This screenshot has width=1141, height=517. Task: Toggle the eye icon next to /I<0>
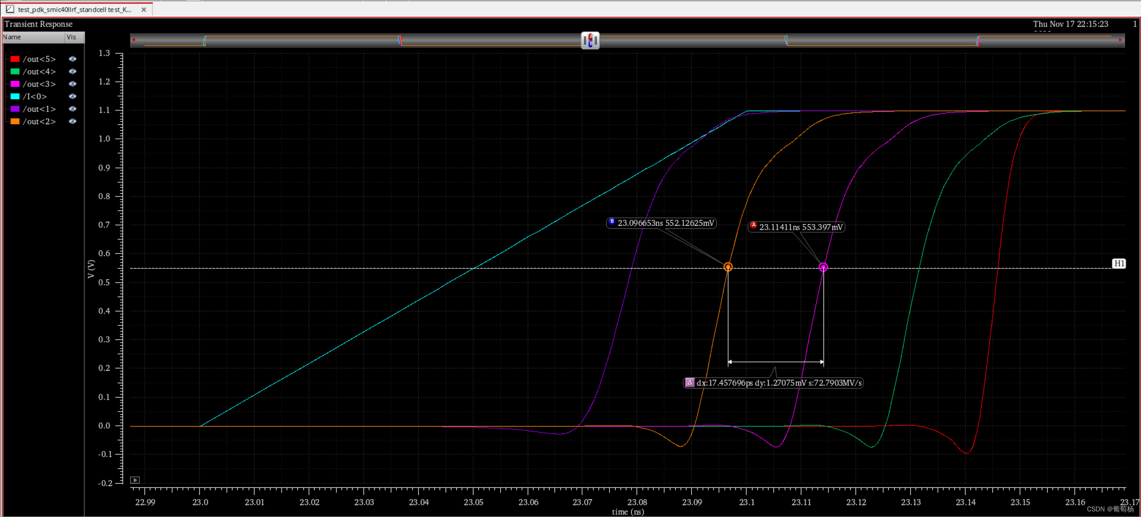click(x=72, y=97)
